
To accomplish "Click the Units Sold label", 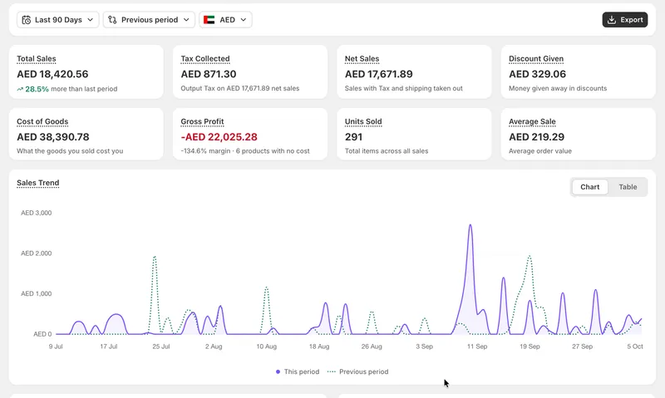I will [363, 121].
